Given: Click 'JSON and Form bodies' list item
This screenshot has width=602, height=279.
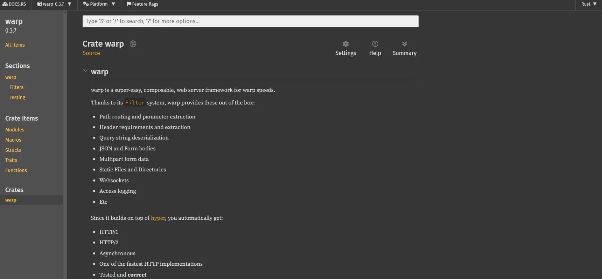Looking at the screenshot, I should (x=127, y=149).
